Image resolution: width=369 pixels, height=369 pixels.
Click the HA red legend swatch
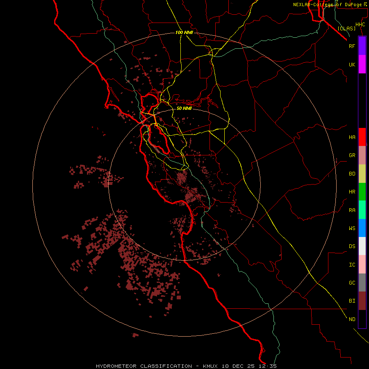pyautogui.click(x=362, y=137)
